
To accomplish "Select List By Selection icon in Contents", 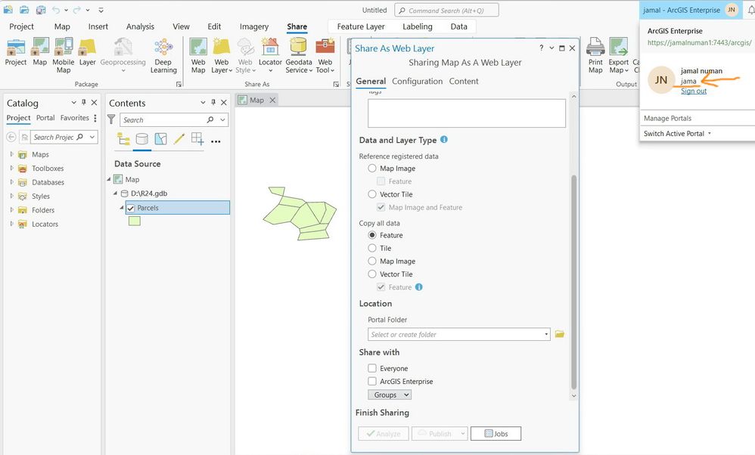I will tap(161, 140).
